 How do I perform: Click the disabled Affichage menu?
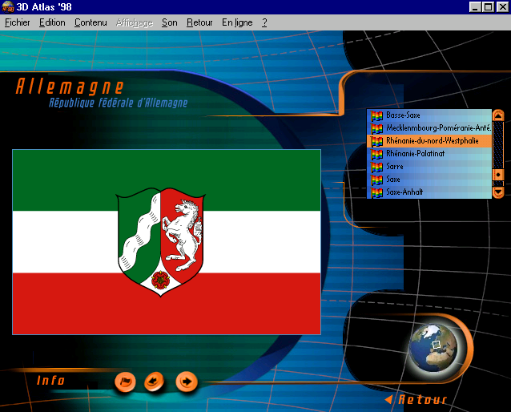[135, 22]
